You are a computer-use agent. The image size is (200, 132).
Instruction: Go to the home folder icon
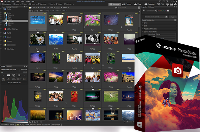pyautogui.click(x=30, y=11)
